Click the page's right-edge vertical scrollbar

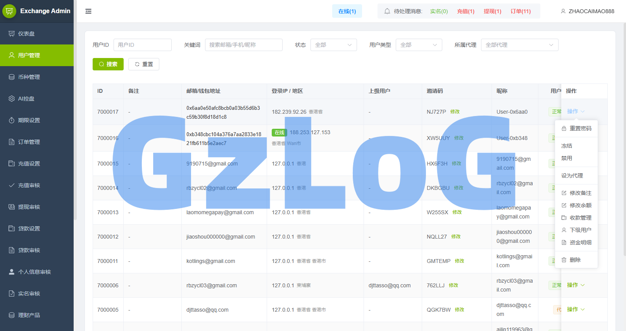pyautogui.click(x=624, y=139)
